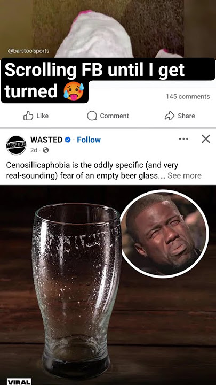The width and height of the screenshot is (216, 385).
Task: Follow the WASTED page
Action: coord(89,140)
